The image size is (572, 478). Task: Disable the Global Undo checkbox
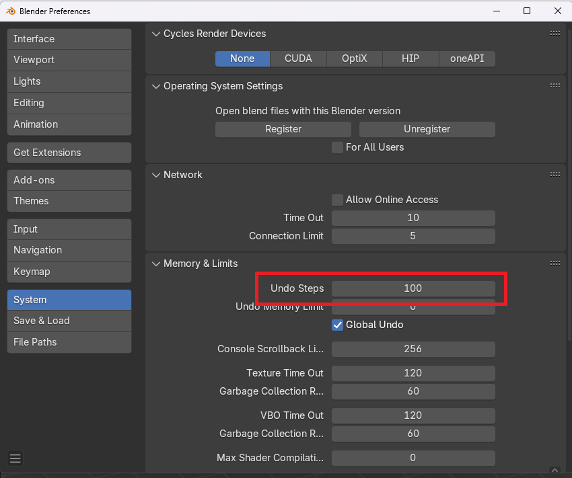tap(337, 325)
